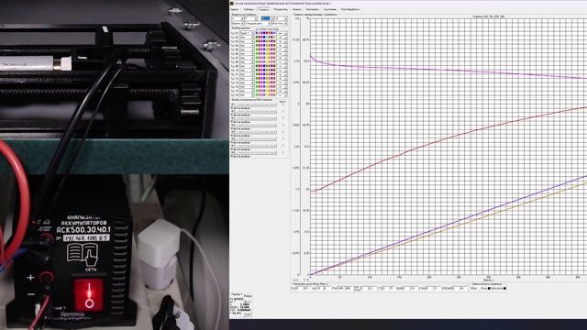
Task: Switch to the Состояние tab
Action: point(330,9)
